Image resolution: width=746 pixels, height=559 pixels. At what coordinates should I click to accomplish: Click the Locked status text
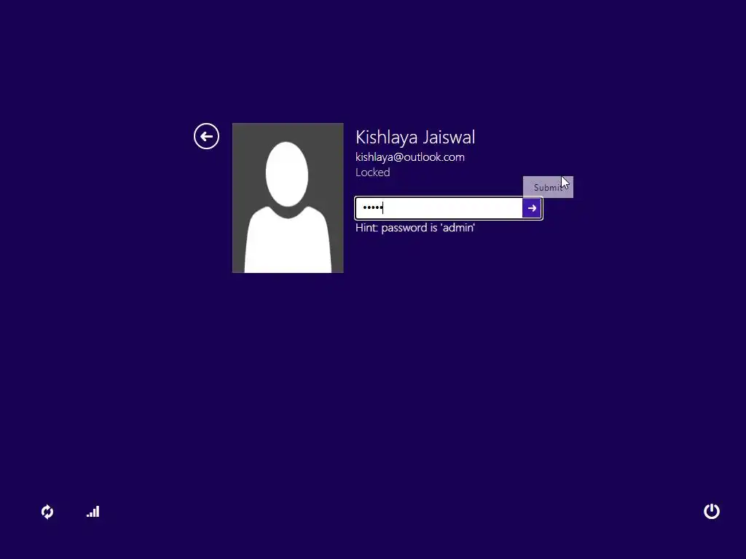pyautogui.click(x=372, y=172)
